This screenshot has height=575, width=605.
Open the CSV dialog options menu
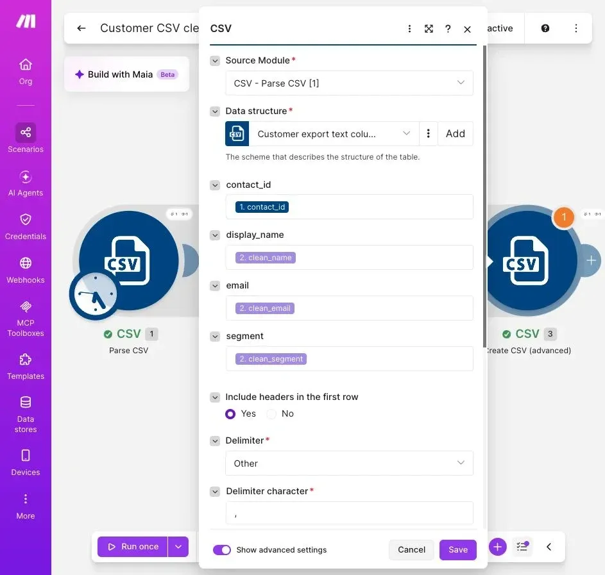(409, 29)
